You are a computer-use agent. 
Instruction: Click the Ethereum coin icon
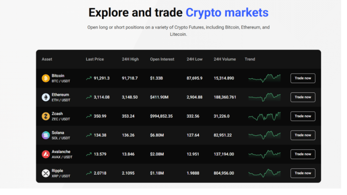click(x=46, y=97)
